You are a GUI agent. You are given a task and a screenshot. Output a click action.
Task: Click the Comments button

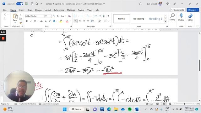click(x=178, y=10)
